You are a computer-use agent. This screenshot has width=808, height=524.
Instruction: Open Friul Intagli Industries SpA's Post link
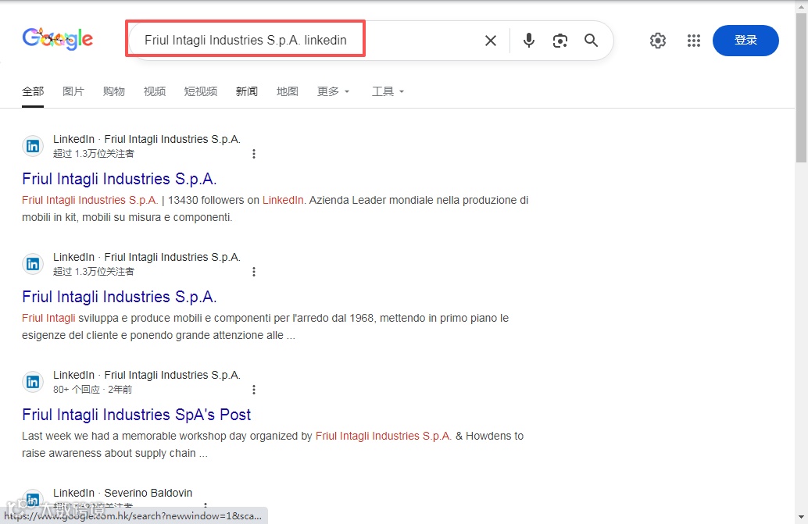coord(137,415)
